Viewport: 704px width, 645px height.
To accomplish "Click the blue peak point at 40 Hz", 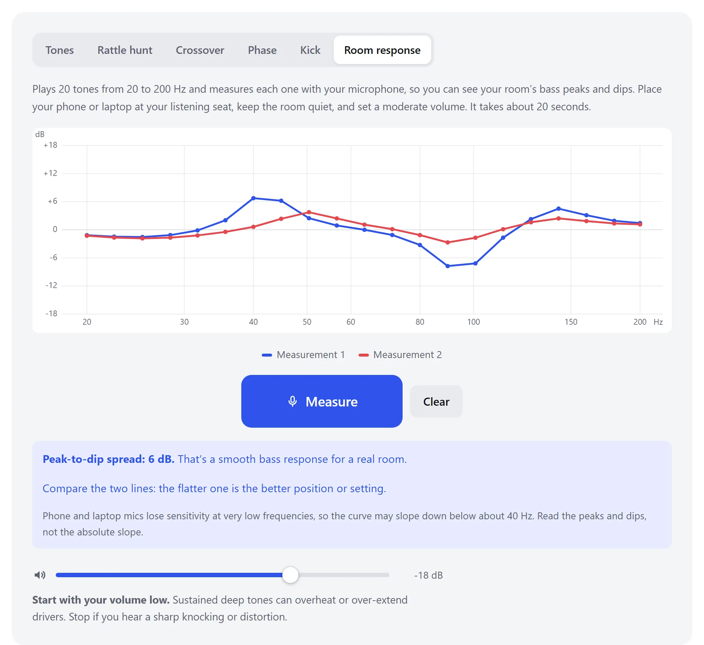I will tap(253, 198).
